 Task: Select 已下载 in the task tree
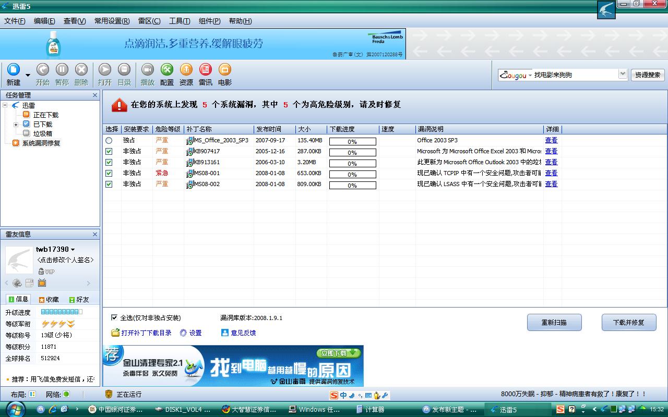point(43,124)
